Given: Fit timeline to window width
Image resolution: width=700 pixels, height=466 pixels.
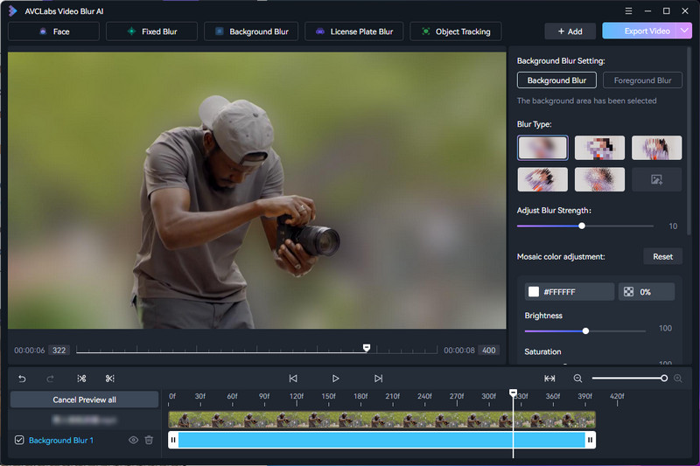Looking at the screenshot, I should coord(549,379).
